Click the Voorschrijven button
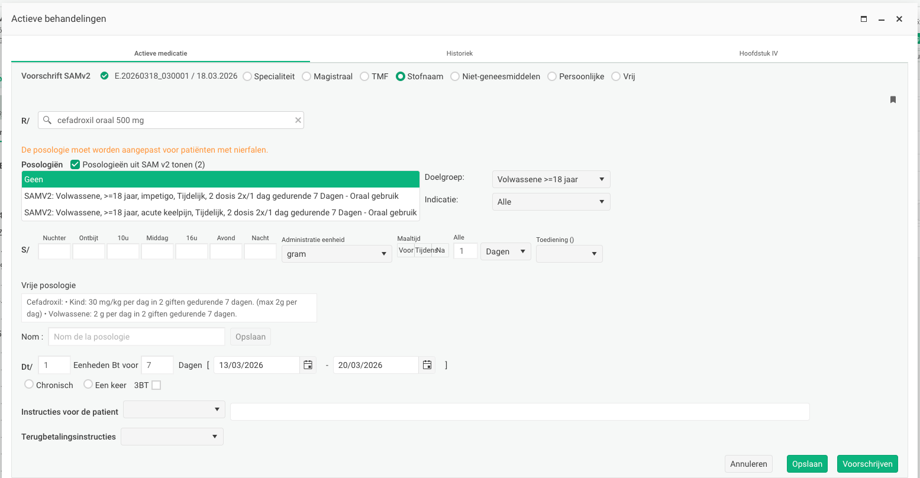This screenshot has height=478, width=920. click(x=867, y=464)
